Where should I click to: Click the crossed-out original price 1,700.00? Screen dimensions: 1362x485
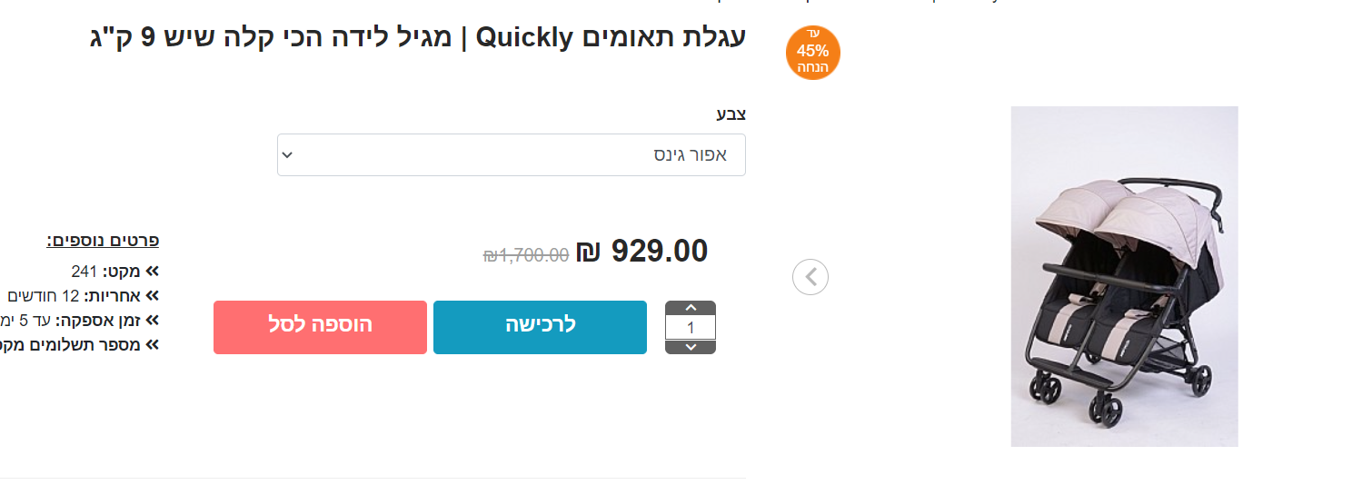tap(526, 255)
